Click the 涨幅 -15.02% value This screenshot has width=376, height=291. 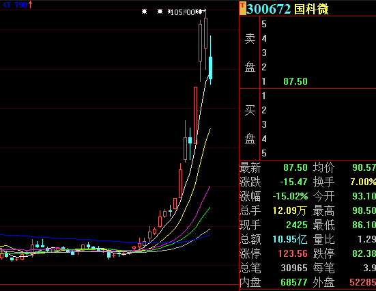(290, 196)
